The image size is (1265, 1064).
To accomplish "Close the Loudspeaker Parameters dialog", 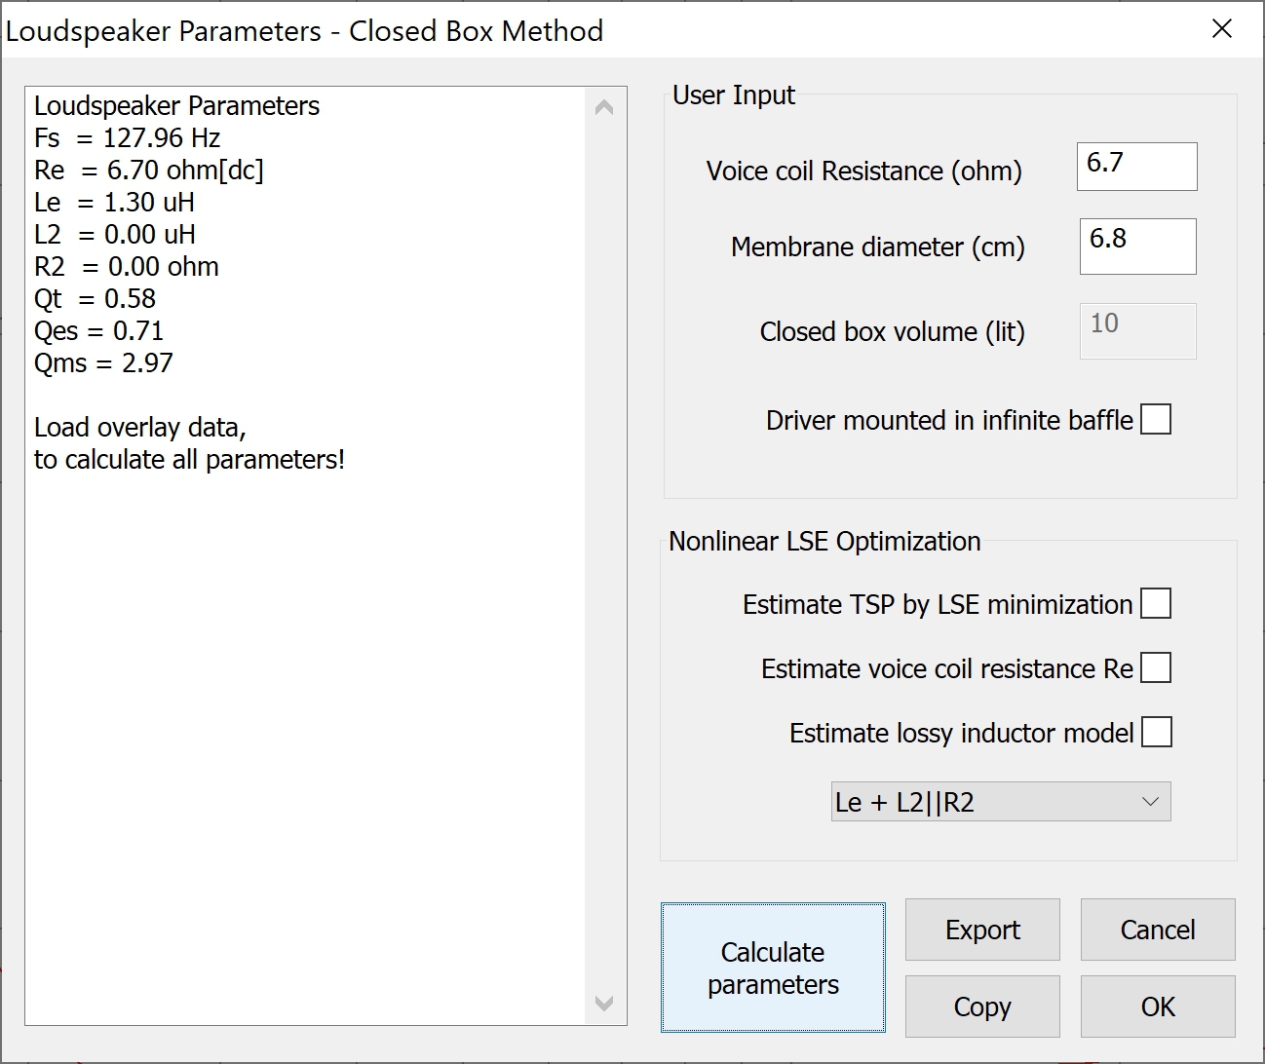I will click(1221, 29).
